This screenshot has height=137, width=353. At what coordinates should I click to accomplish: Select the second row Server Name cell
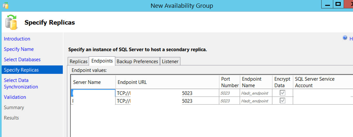tap(93, 101)
